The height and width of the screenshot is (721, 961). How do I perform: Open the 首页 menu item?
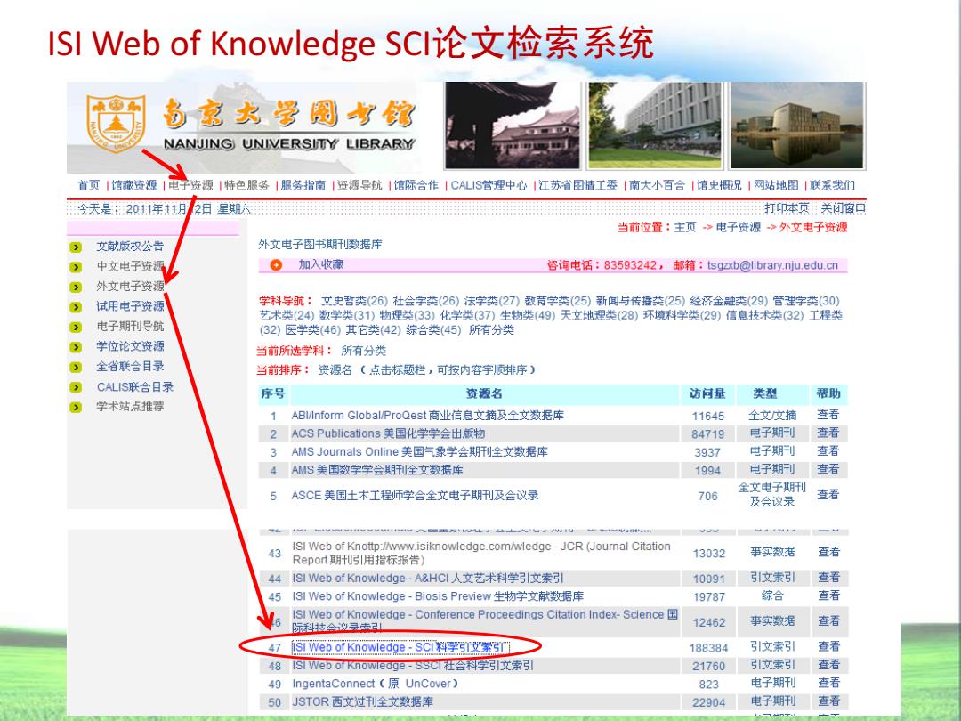(88, 185)
